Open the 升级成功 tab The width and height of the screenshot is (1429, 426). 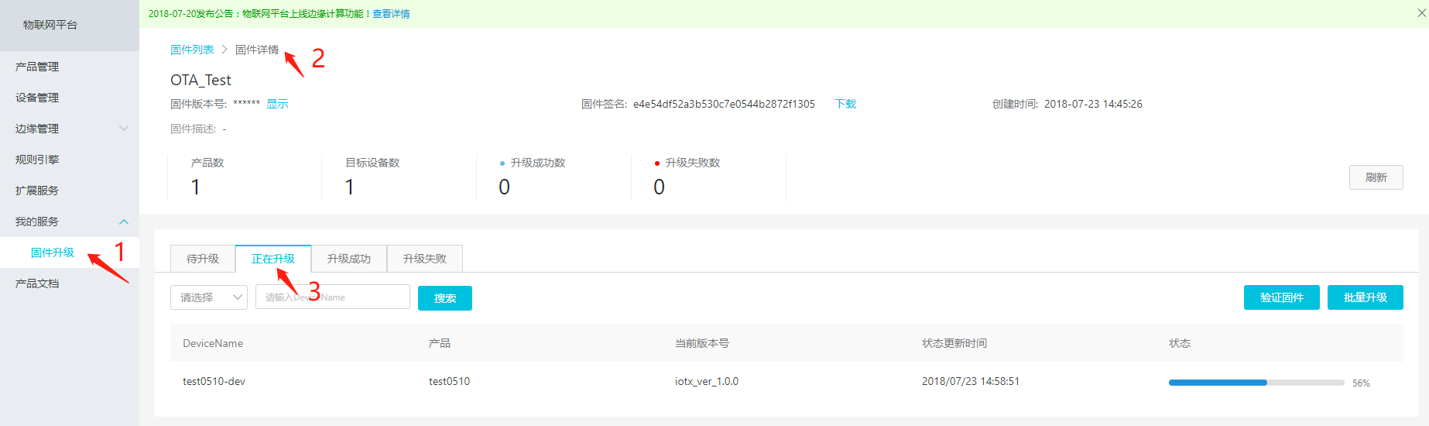tap(349, 259)
